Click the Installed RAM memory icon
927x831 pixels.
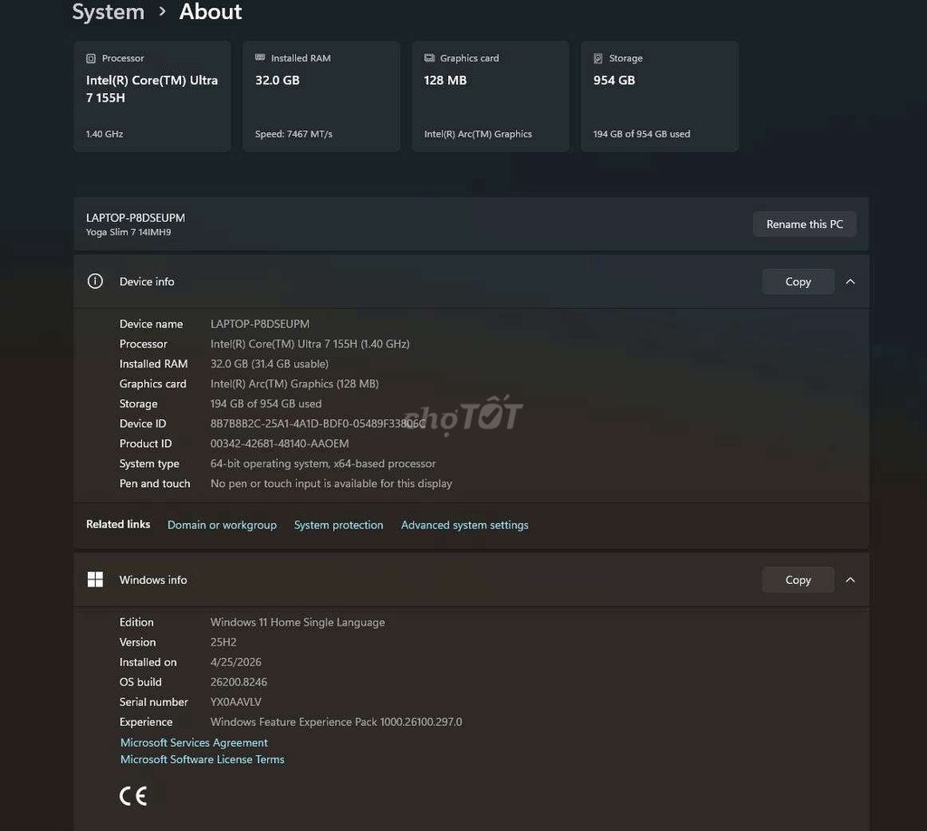(260, 58)
